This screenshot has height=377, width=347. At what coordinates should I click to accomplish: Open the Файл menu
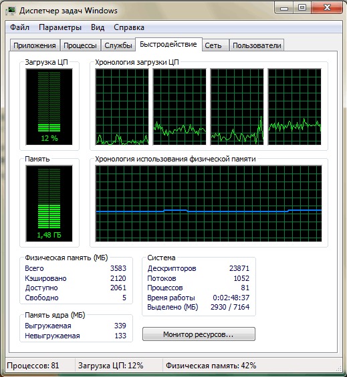[x=19, y=27]
